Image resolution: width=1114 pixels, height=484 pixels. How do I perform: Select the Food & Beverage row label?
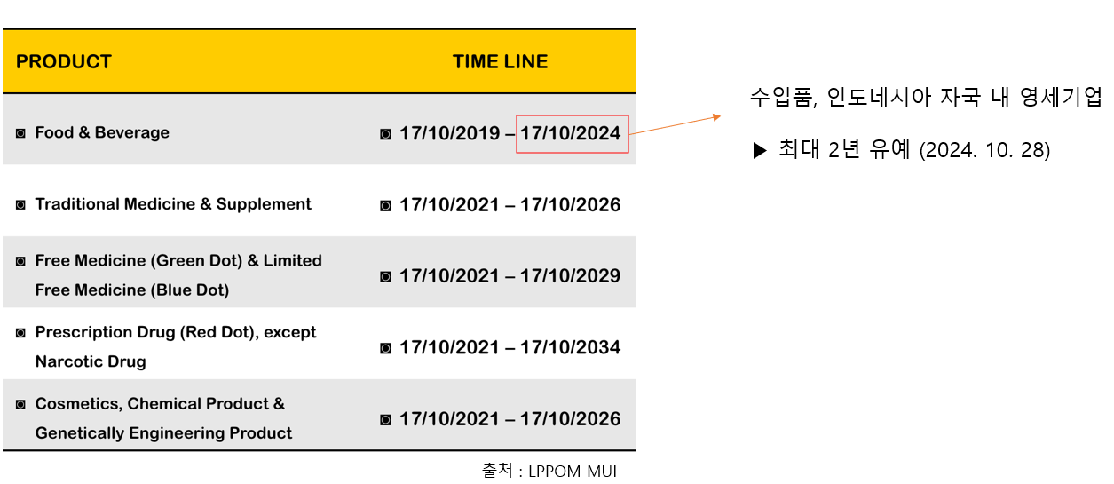[x=102, y=133]
